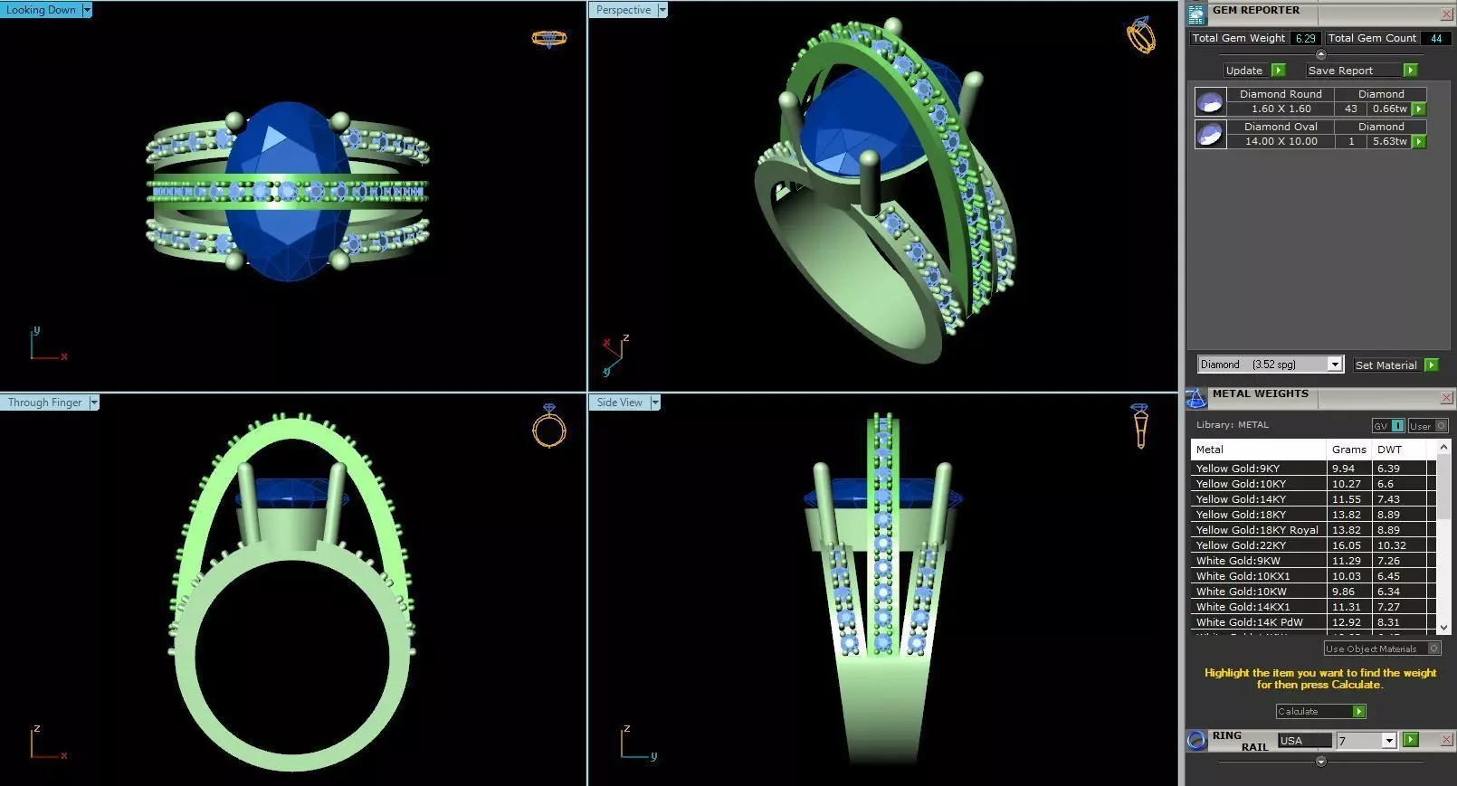Open the Looking Down viewport dropdown
Viewport: 1457px width, 786px height.
coord(87,10)
